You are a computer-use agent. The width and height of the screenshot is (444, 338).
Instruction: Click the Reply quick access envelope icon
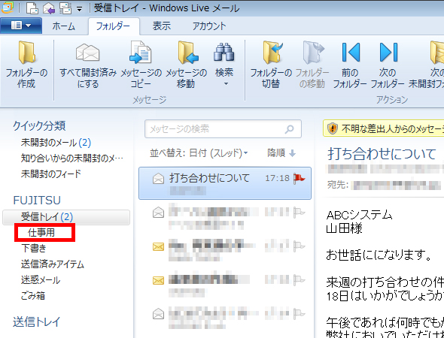pyautogui.click(x=49, y=8)
